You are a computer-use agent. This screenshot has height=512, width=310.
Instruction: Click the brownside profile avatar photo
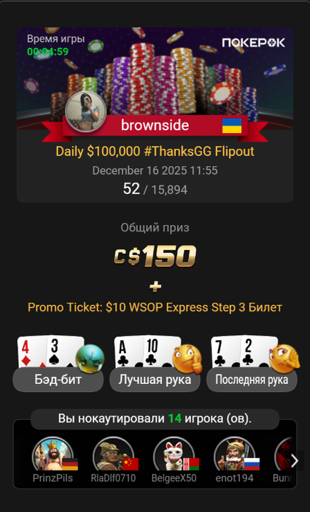click(86, 112)
